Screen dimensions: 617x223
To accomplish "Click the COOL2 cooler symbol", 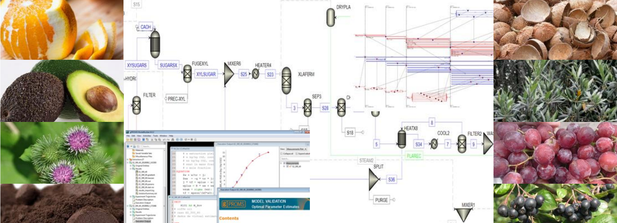I will (433, 144).
